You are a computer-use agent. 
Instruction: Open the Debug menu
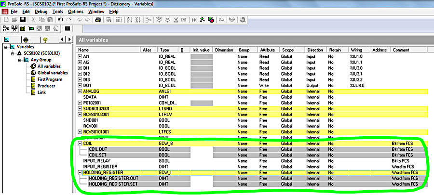click(41, 12)
